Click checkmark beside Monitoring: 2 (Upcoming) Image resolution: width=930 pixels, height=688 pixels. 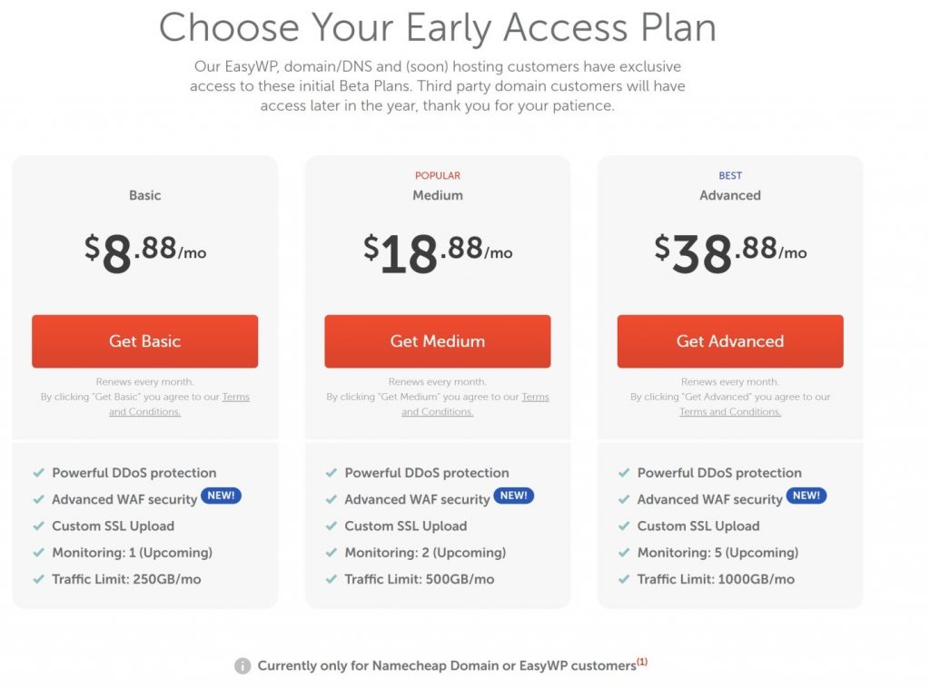tap(331, 552)
